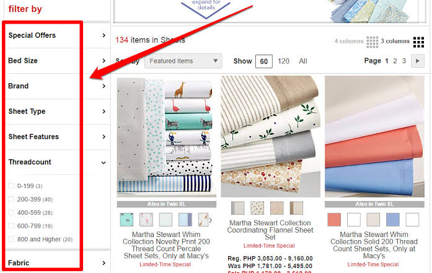
Task: Open the solid color sheets product image
Action: coord(374,136)
